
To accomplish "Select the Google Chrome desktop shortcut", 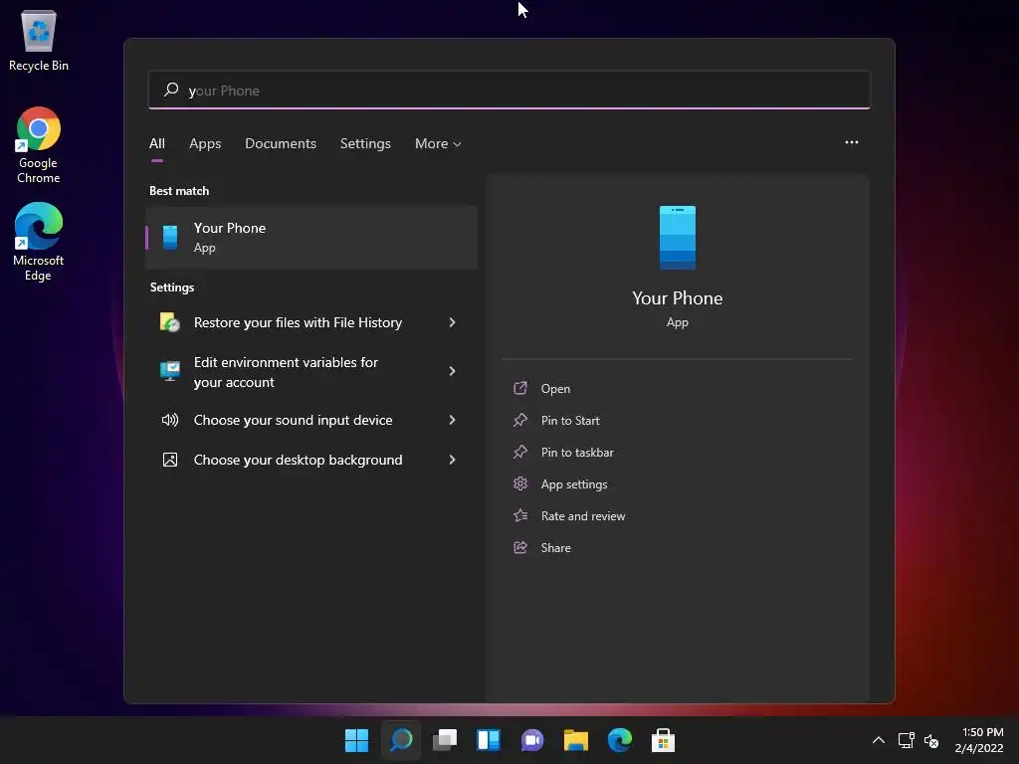I will coord(39,145).
